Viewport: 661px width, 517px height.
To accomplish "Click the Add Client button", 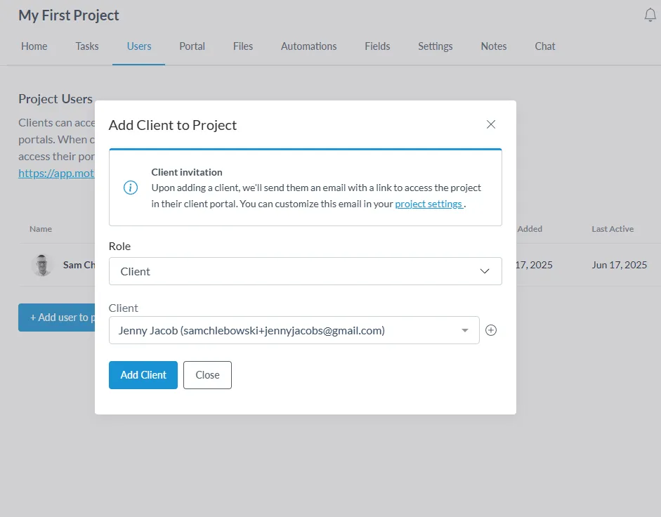I will 143,375.
